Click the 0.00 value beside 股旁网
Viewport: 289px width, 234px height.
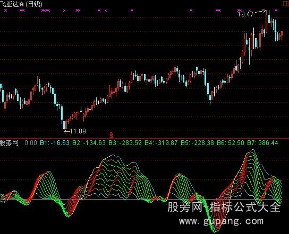point(31,143)
